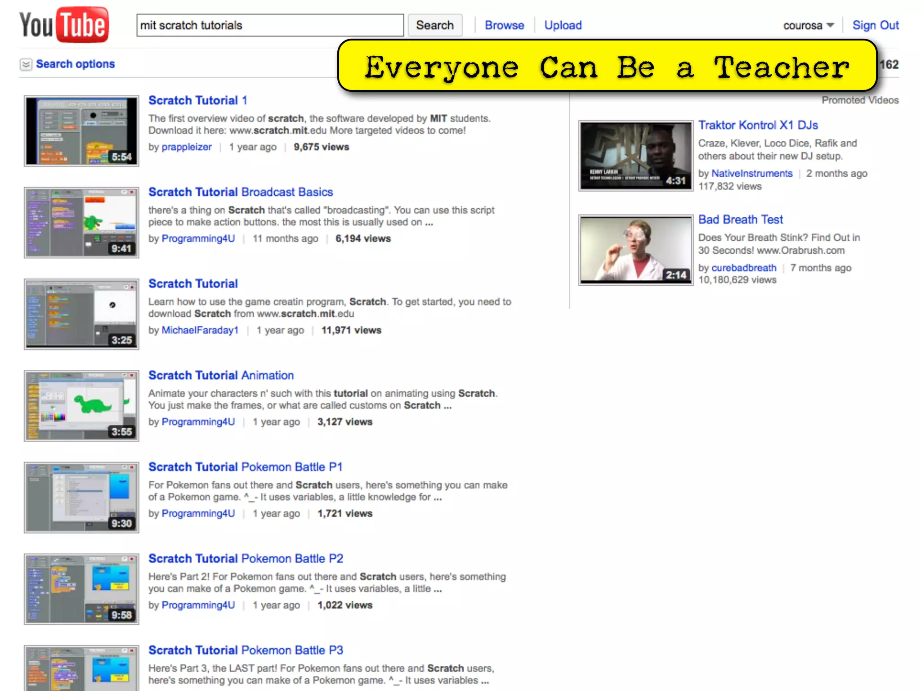Click the 9,675 views text

click(x=321, y=147)
